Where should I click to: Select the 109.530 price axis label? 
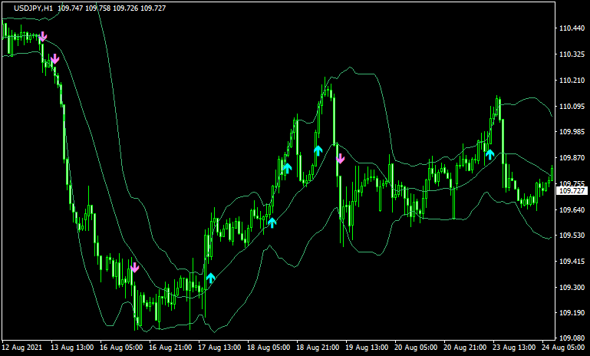click(x=569, y=236)
